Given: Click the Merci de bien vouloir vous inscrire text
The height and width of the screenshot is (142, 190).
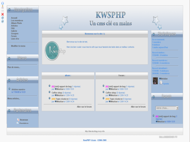Looking at the screenshot, I should 100,47.
